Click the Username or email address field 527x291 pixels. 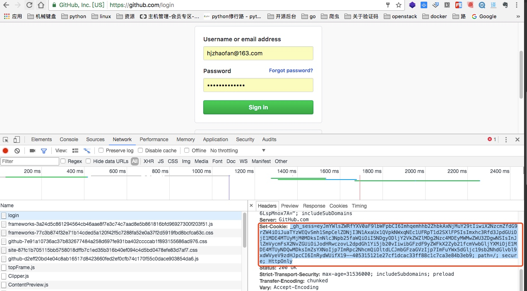click(258, 53)
